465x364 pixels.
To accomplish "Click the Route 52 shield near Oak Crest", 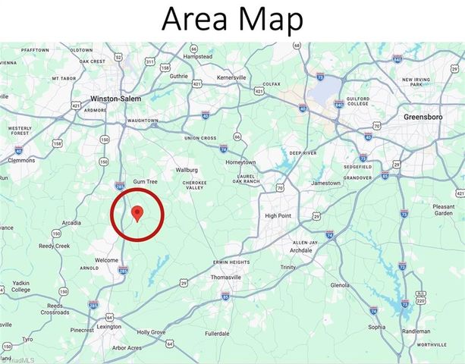I will pos(118,57).
